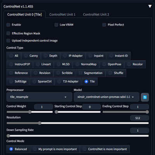This screenshot has width=155, height=155.
Task: Select the Reference control type
Action: (x=19, y=73)
